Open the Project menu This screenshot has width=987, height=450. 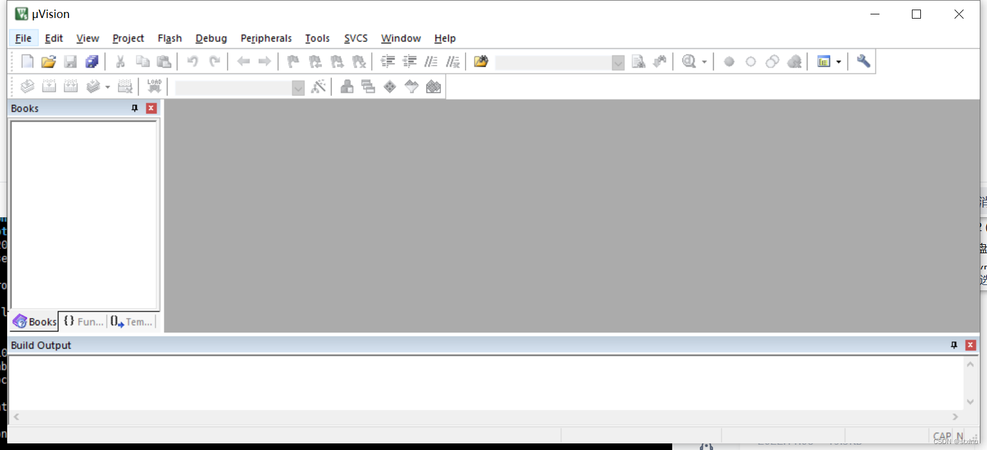coord(128,38)
